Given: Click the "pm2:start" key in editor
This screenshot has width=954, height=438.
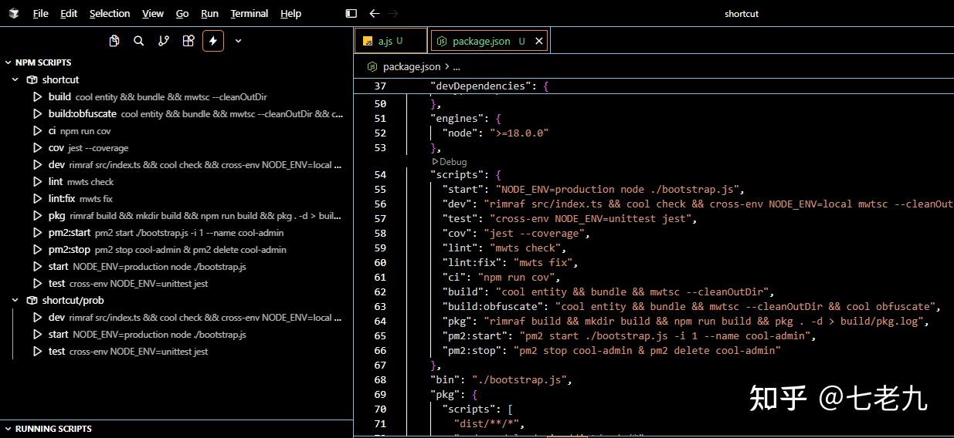Looking at the screenshot, I should [474, 336].
